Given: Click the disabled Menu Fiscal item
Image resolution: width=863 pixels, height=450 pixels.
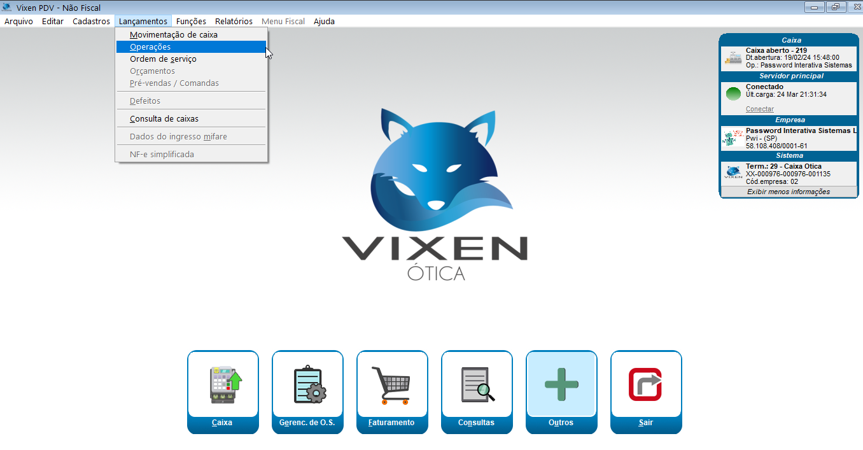Looking at the screenshot, I should coord(283,21).
